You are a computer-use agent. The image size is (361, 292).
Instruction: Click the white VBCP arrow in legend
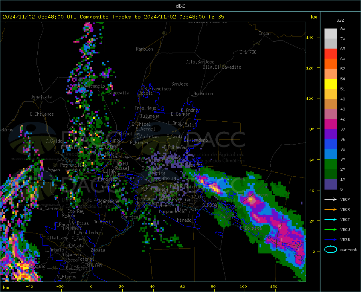[x=331, y=199]
